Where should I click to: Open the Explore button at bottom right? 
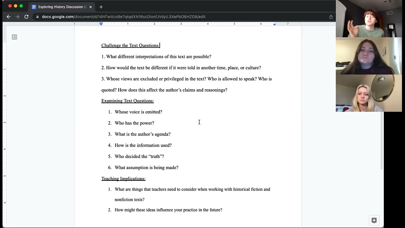[374, 220]
